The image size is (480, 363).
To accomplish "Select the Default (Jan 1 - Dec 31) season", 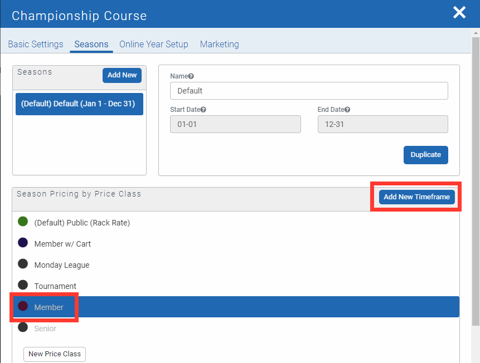I will [79, 104].
